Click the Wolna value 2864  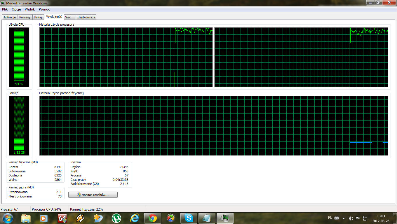click(x=58, y=180)
